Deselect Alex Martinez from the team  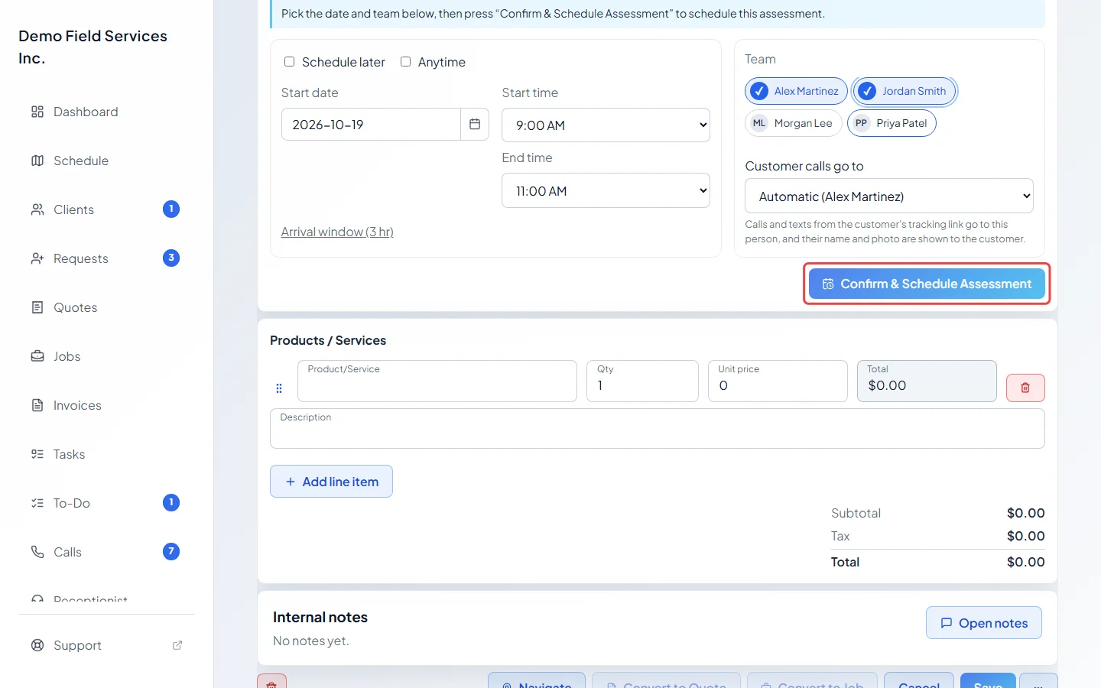tap(796, 91)
